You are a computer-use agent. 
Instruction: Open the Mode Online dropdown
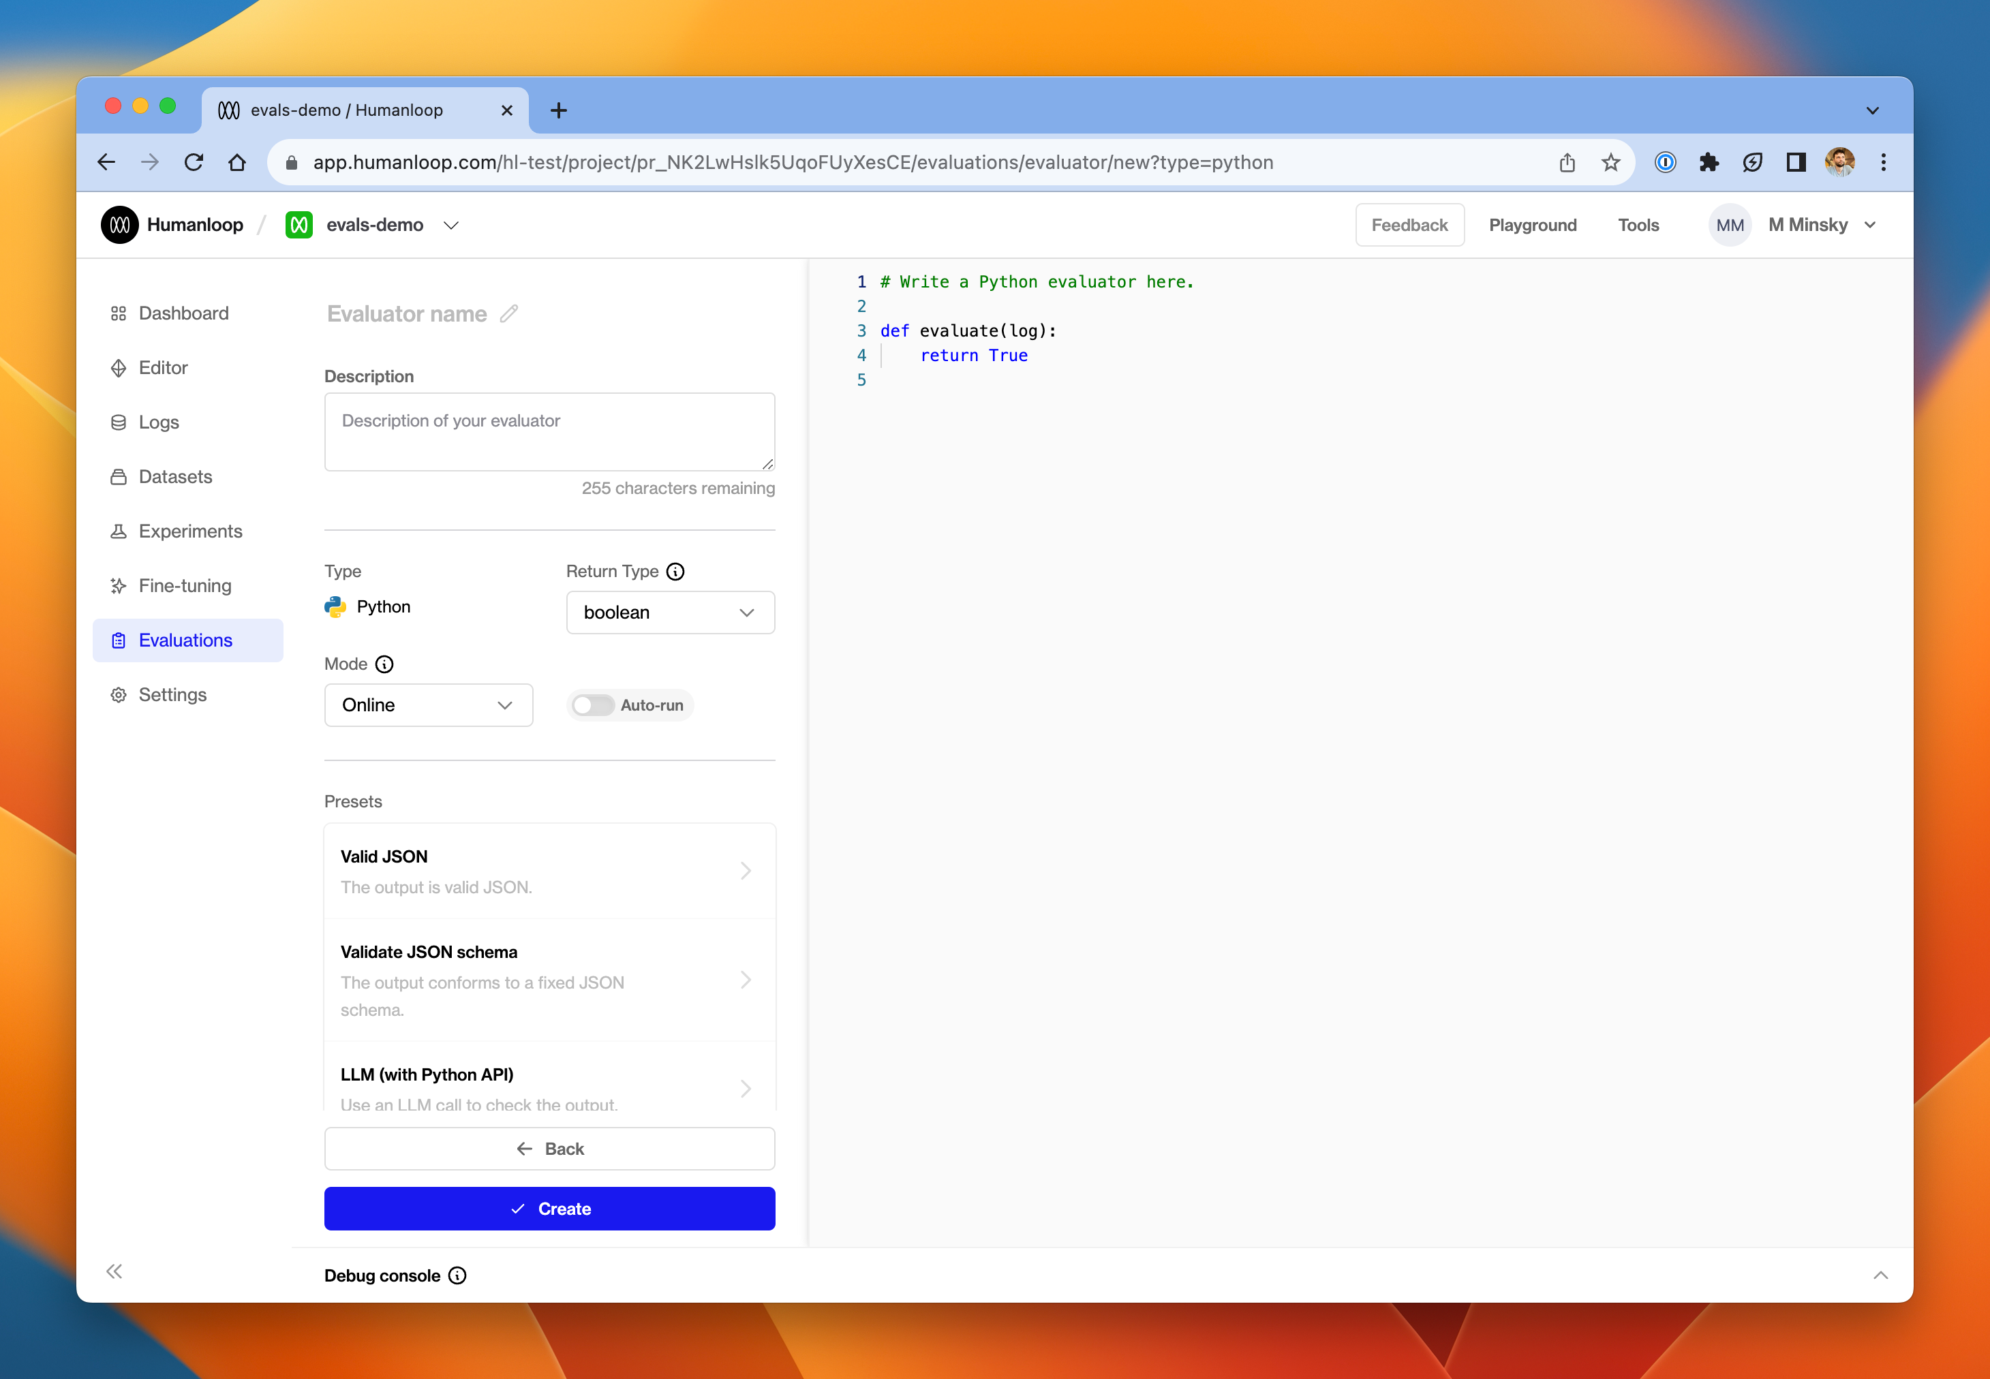coord(428,705)
